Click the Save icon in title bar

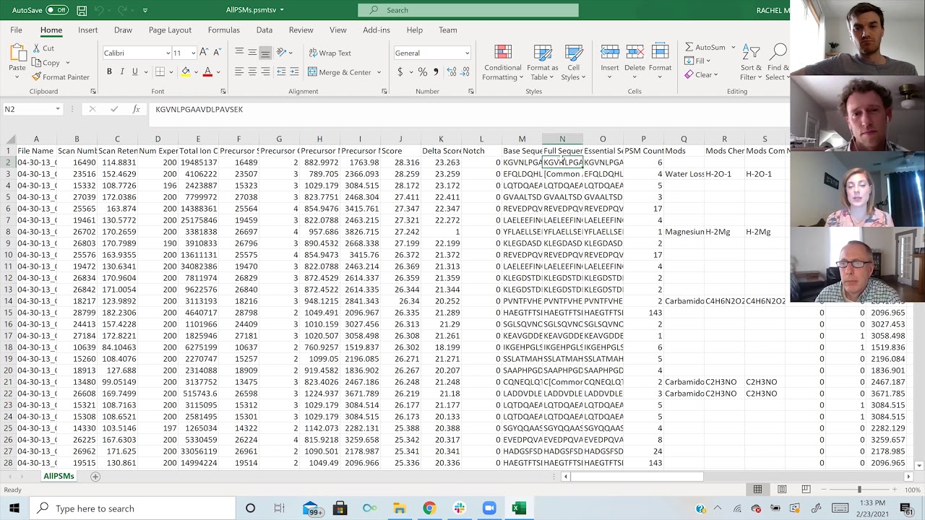82,10
